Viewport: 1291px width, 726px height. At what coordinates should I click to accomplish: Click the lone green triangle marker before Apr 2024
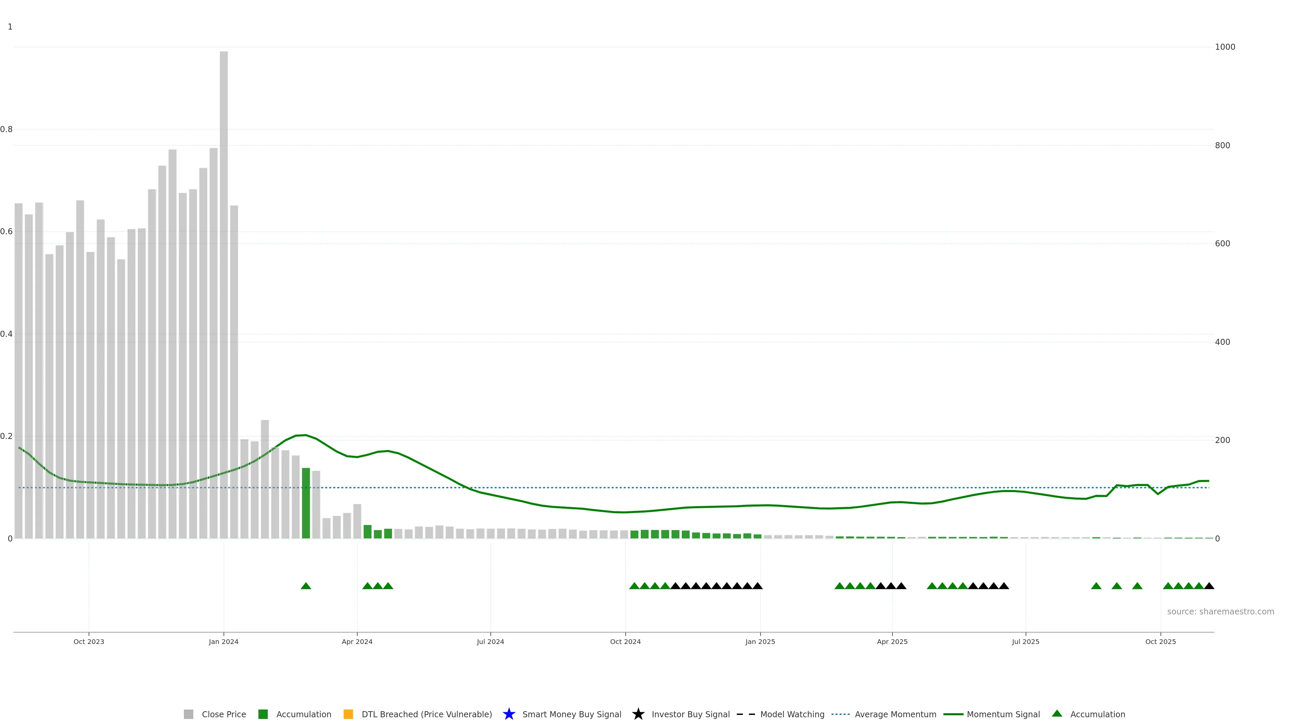pos(306,586)
